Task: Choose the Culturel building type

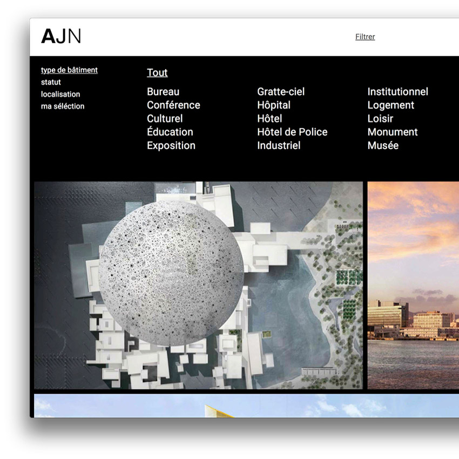Action: [x=165, y=119]
